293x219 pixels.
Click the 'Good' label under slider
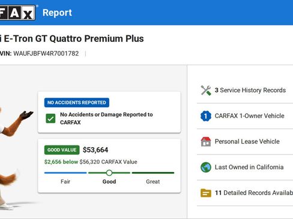109,182
